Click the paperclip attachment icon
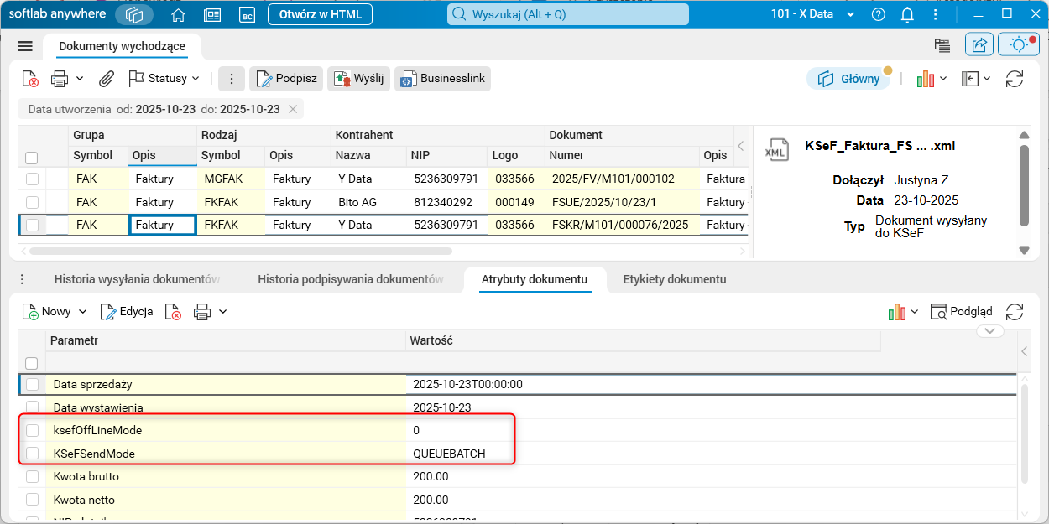Screen dimensions: 1049x524 (x=107, y=79)
